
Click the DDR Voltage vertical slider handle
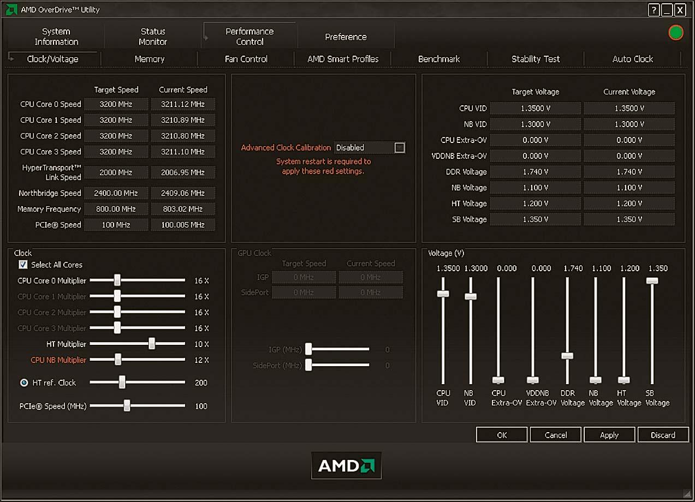coord(568,356)
